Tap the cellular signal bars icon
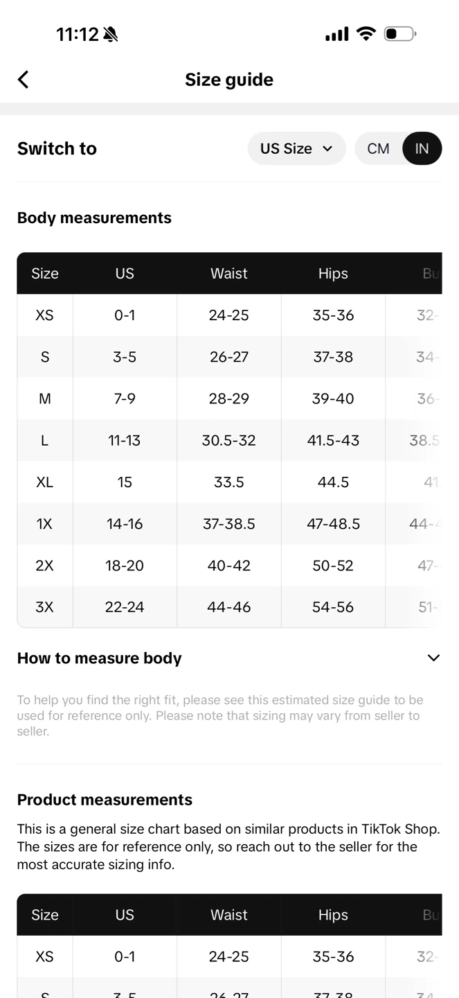Screen dimensions: 459x998 pos(336,34)
